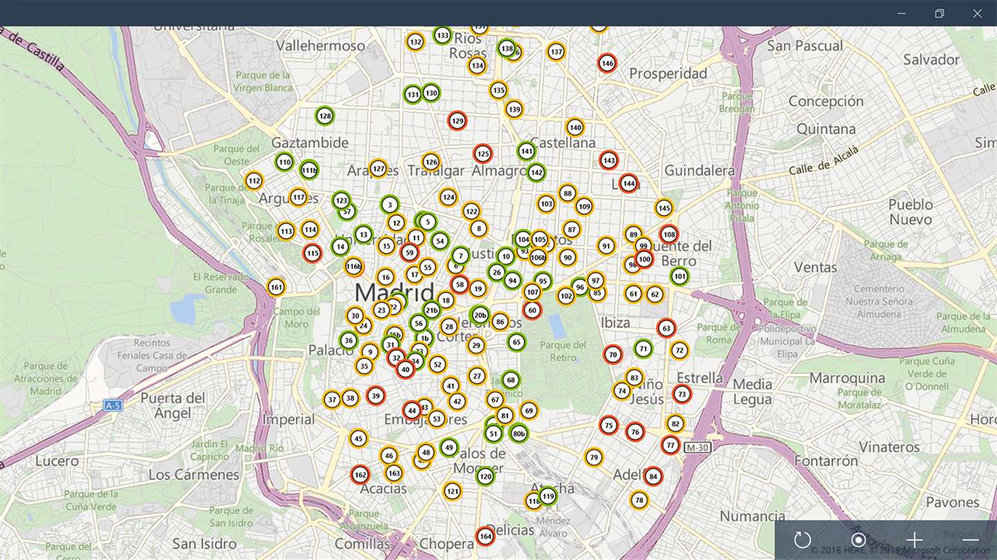Screen dimensions: 997x560
Task: Select red station marker 125
Action: coord(483,153)
